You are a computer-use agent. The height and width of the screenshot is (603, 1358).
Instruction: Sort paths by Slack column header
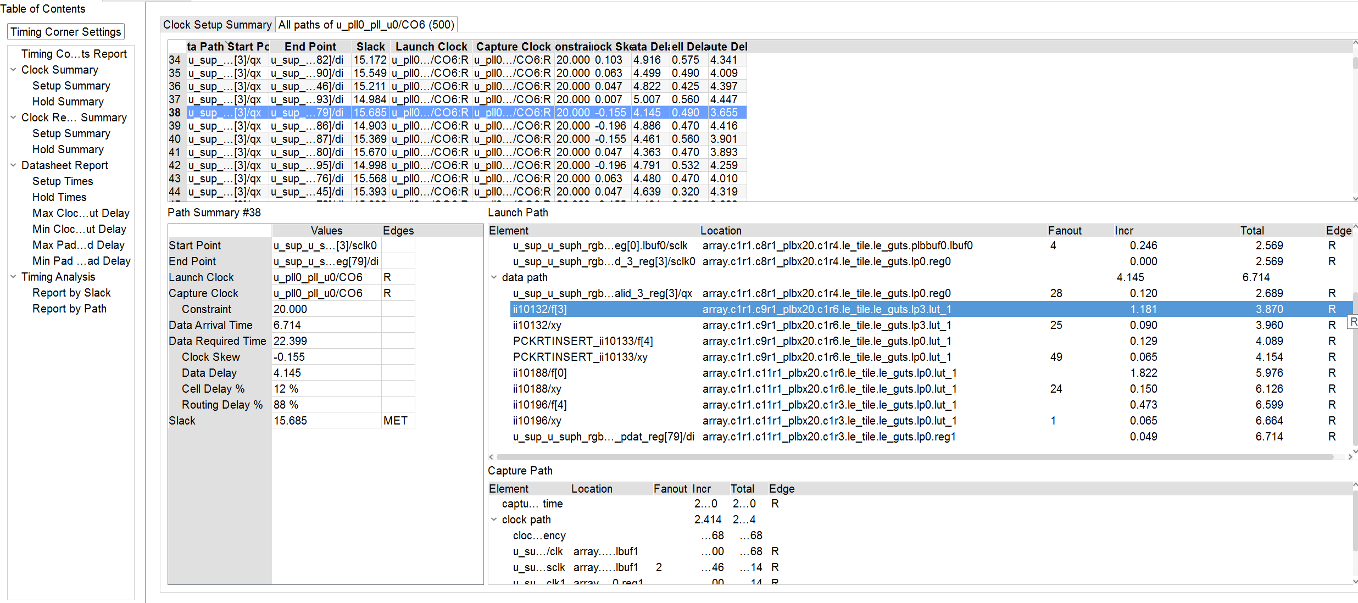point(370,47)
